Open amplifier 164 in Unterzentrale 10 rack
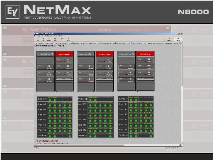213x160 pixels. click(x=45, y=67)
